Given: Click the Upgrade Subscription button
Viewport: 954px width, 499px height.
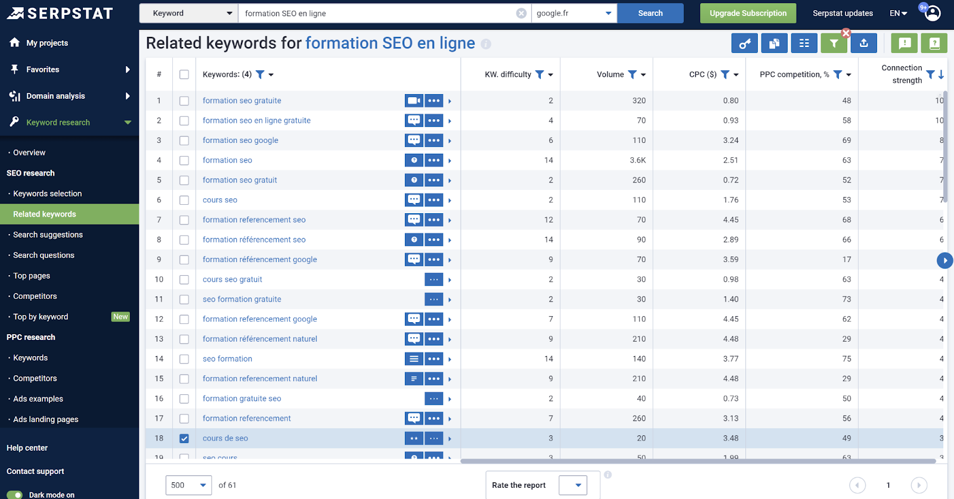Looking at the screenshot, I should click(748, 13).
